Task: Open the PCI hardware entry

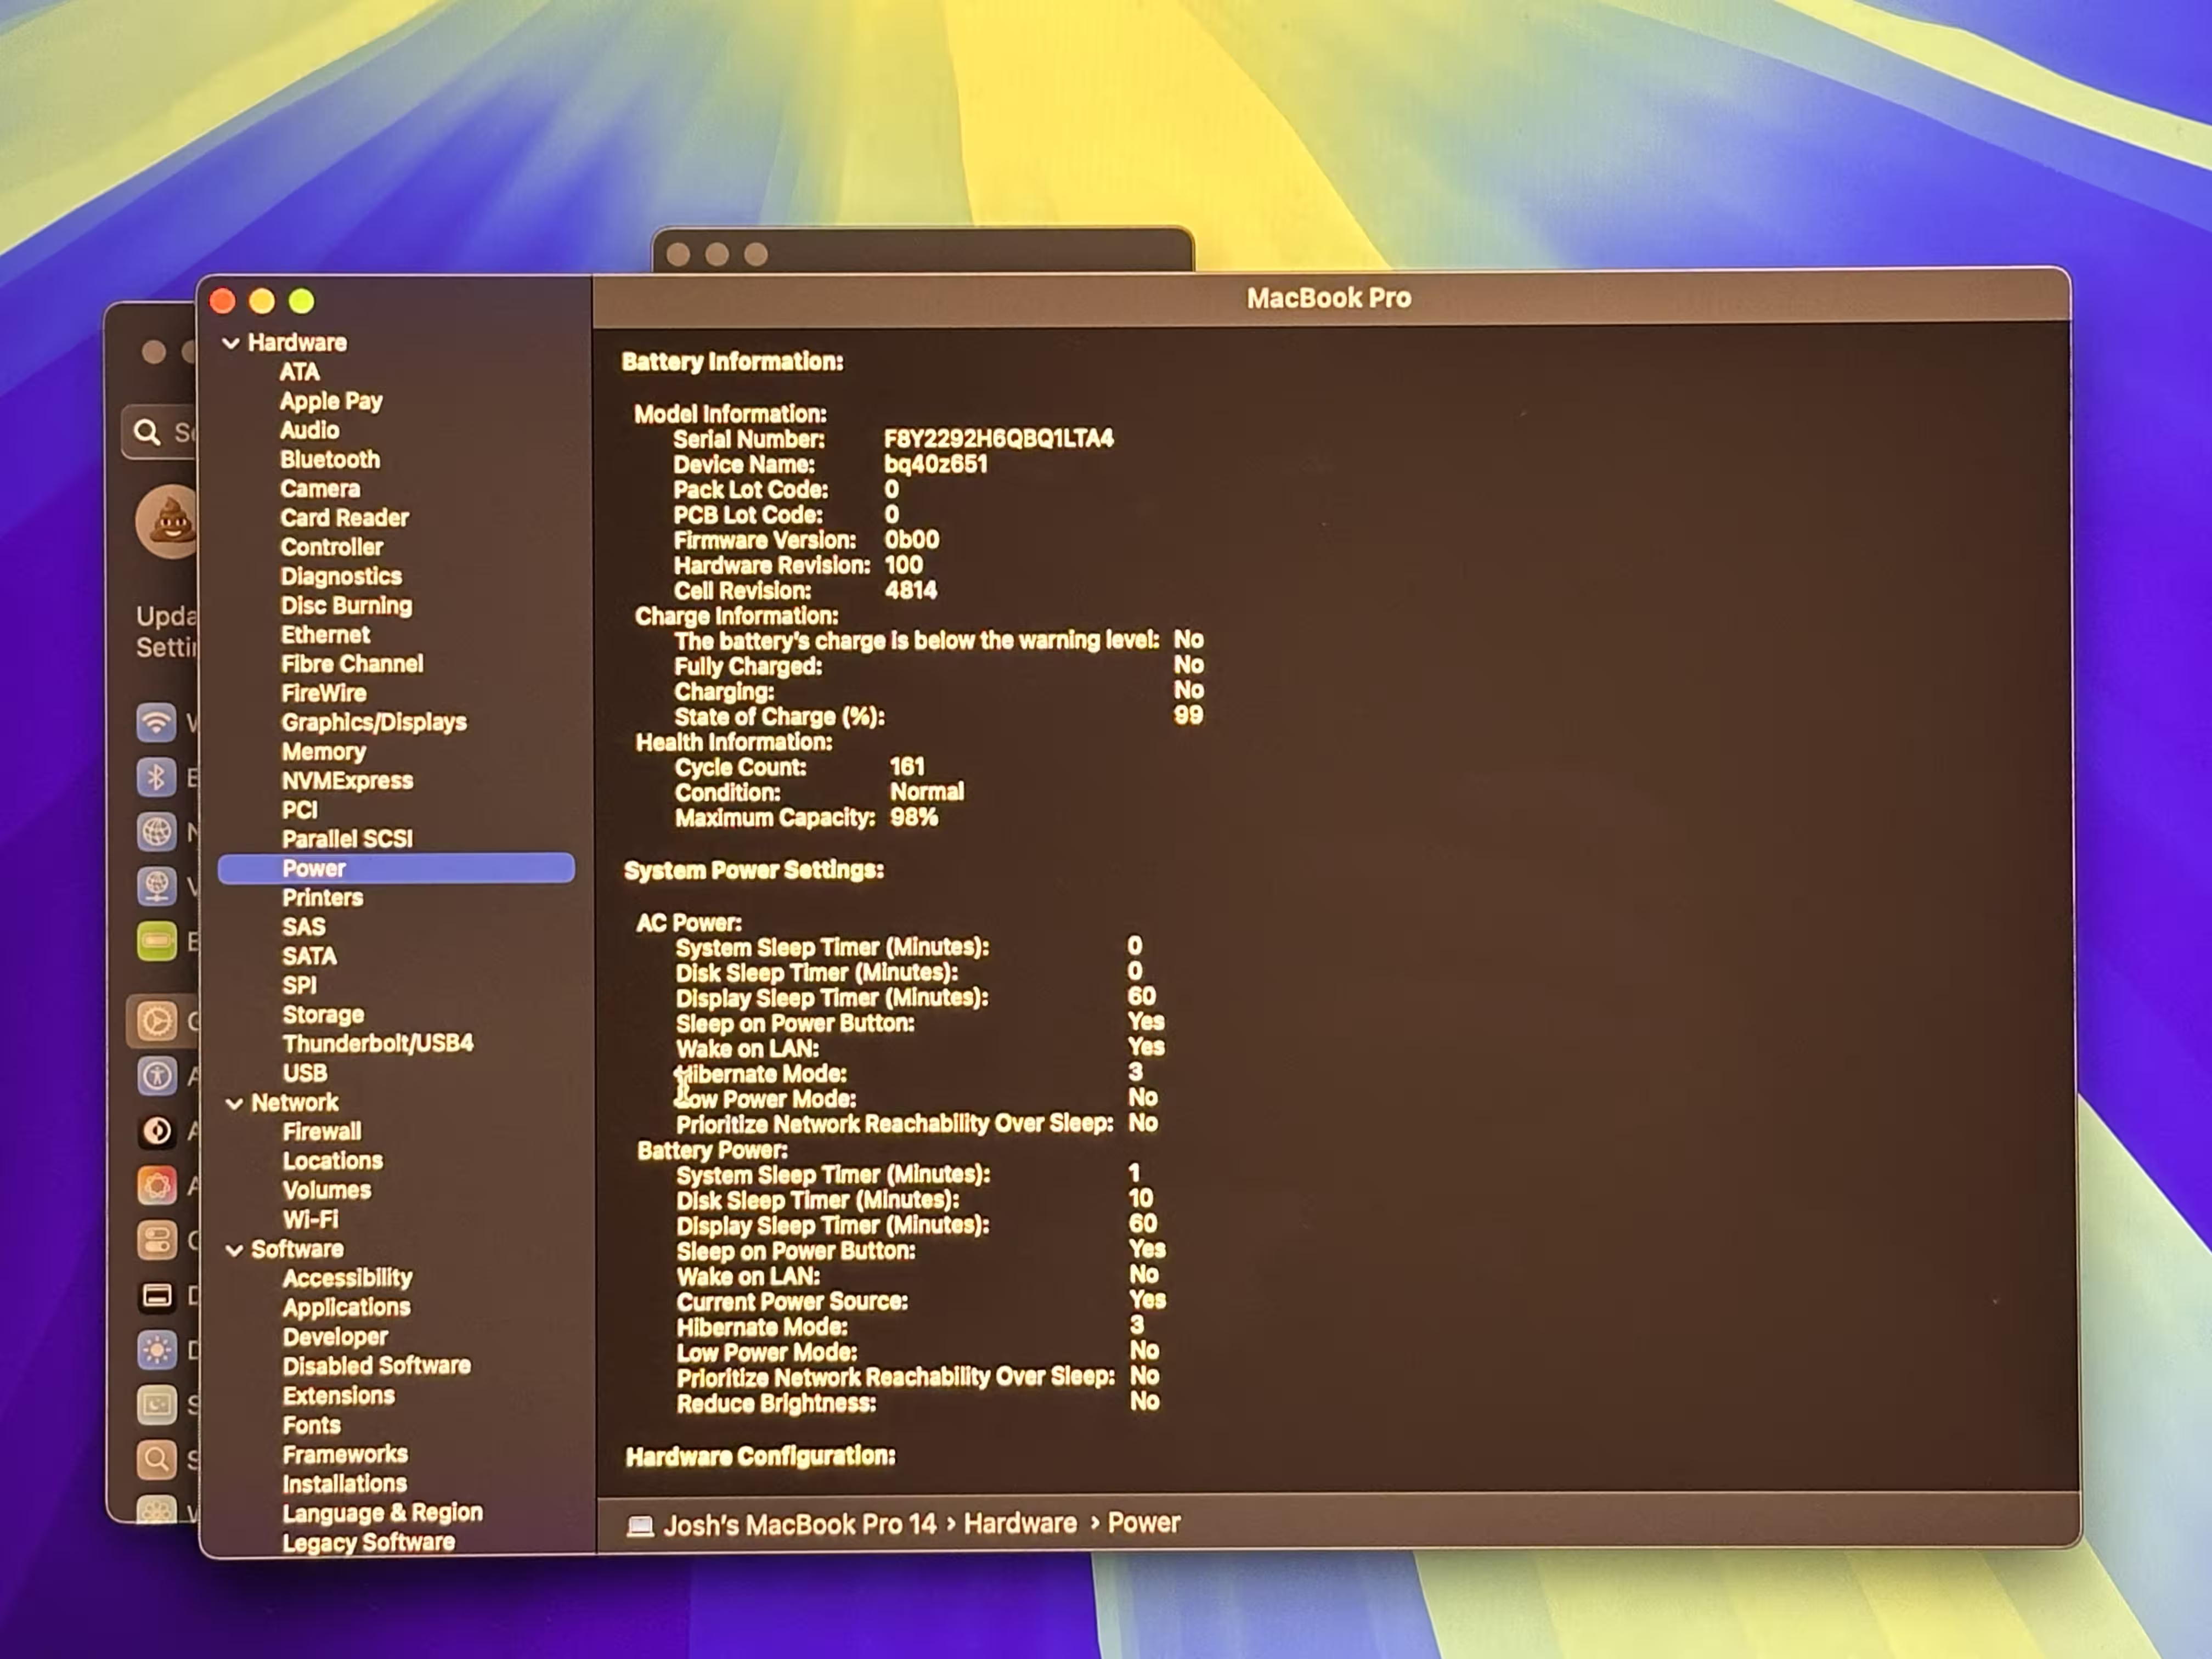Action: (x=299, y=810)
